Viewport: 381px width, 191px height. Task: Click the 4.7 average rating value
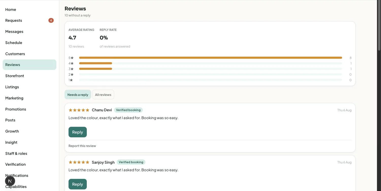tap(72, 38)
